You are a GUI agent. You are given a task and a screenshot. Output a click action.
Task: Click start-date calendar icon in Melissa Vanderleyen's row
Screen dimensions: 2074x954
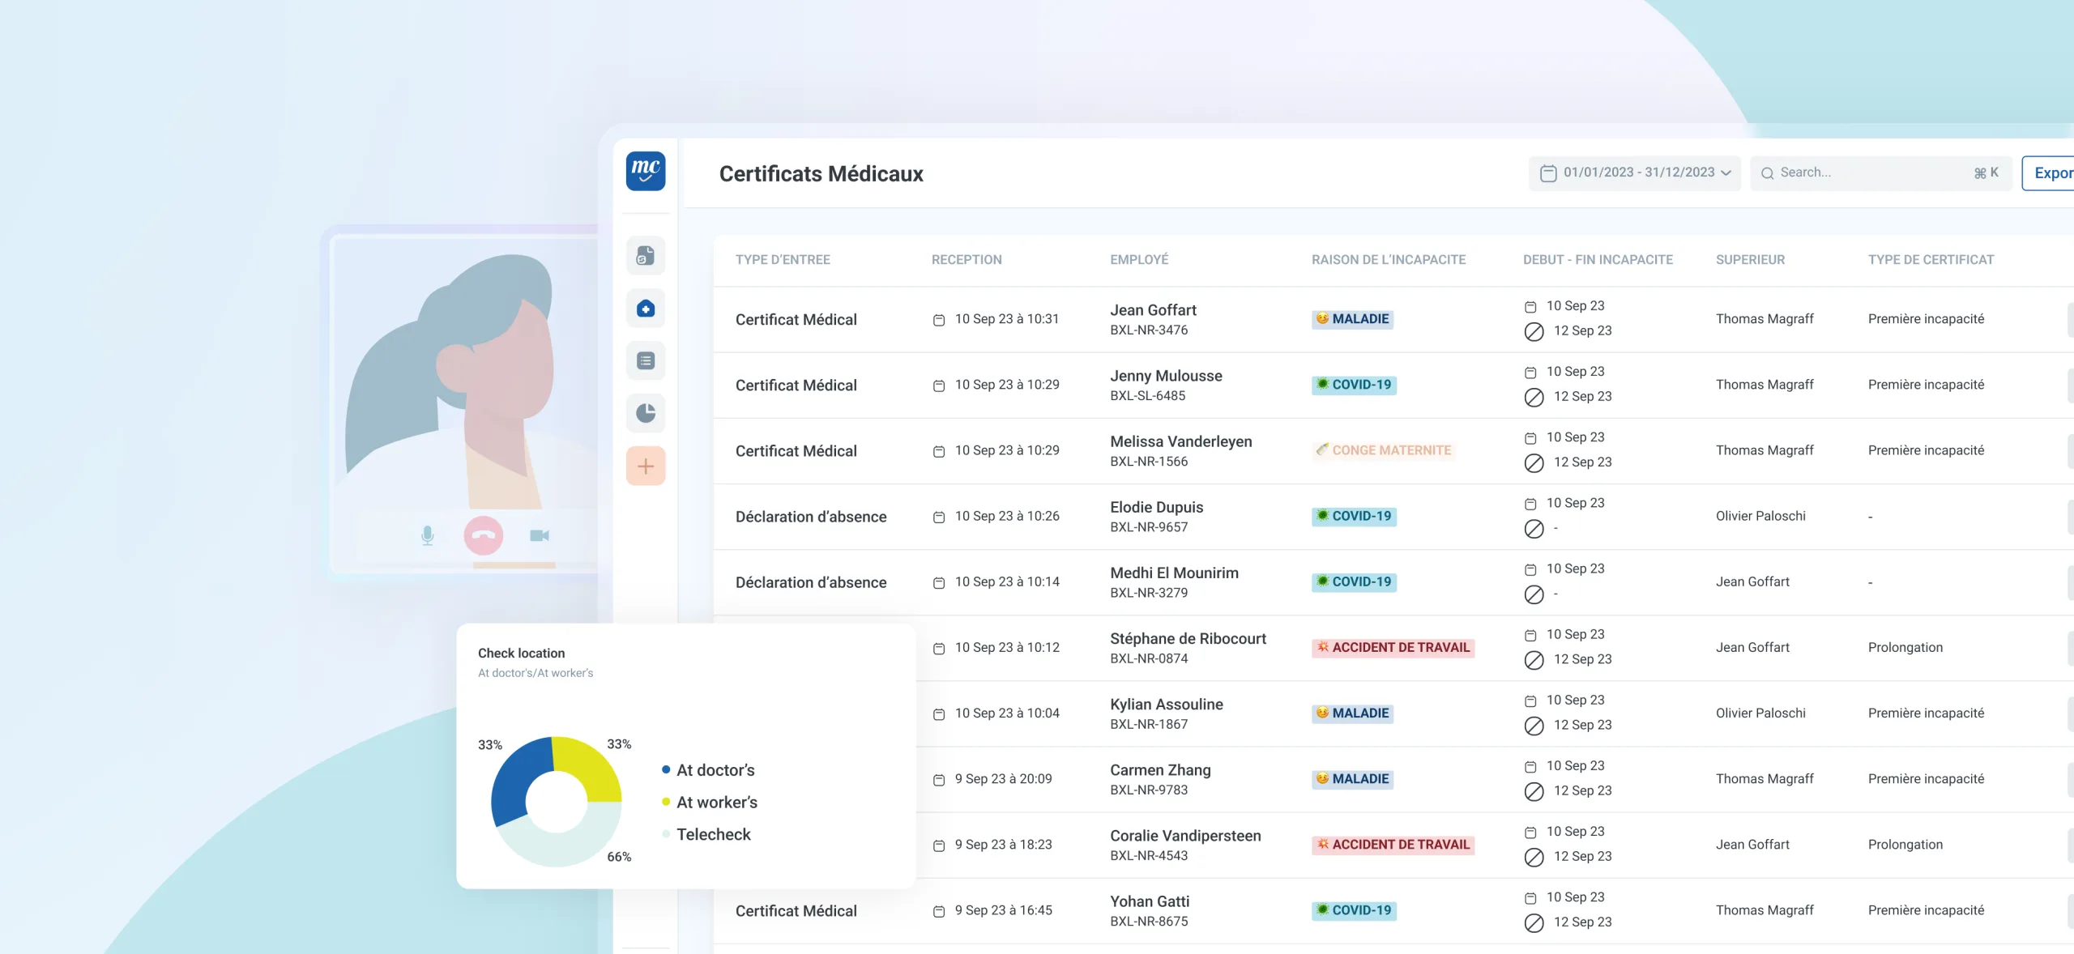point(1530,438)
